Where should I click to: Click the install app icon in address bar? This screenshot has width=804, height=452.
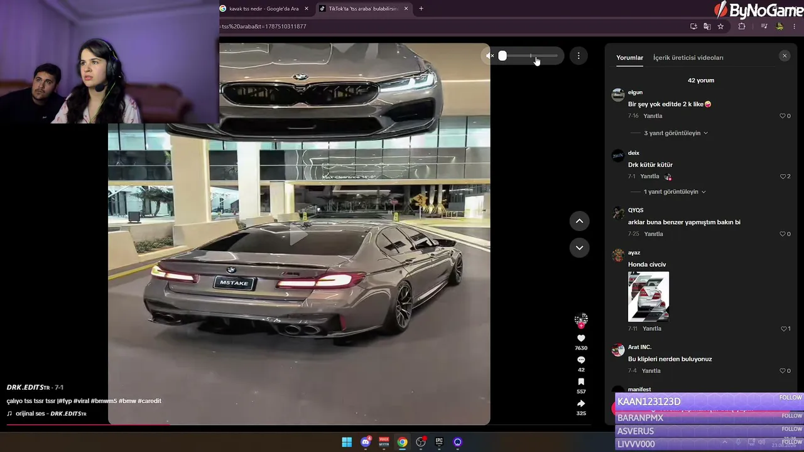pyautogui.click(x=693, y=26)
